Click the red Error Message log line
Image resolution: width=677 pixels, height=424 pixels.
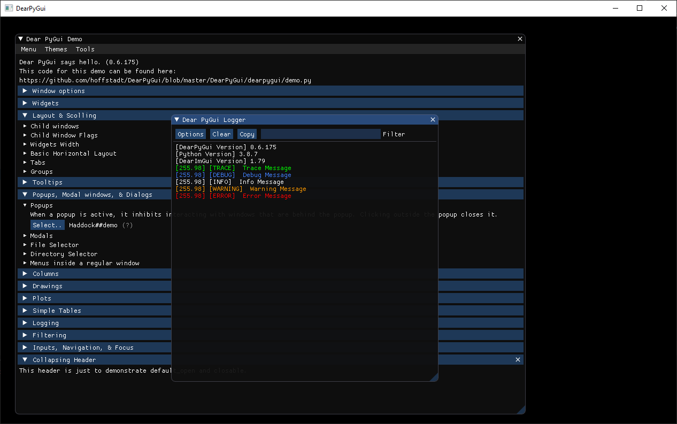(x=234, y=196)
